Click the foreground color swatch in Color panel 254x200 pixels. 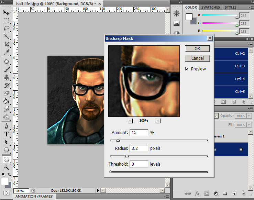click(189, 17)
